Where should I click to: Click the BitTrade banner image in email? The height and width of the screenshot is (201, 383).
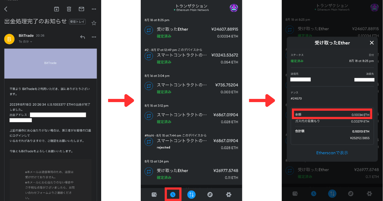(x=50, y=63)
